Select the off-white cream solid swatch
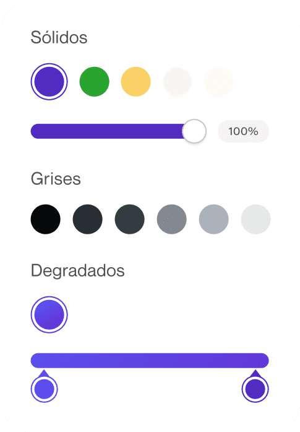This screenshot has height=432, width=300. pyautogui.click(x=218, y=82)
